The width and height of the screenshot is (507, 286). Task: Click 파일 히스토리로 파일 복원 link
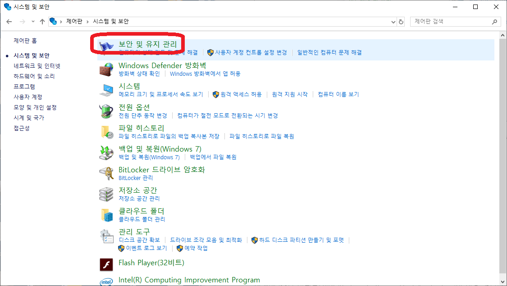click(261, 137)
